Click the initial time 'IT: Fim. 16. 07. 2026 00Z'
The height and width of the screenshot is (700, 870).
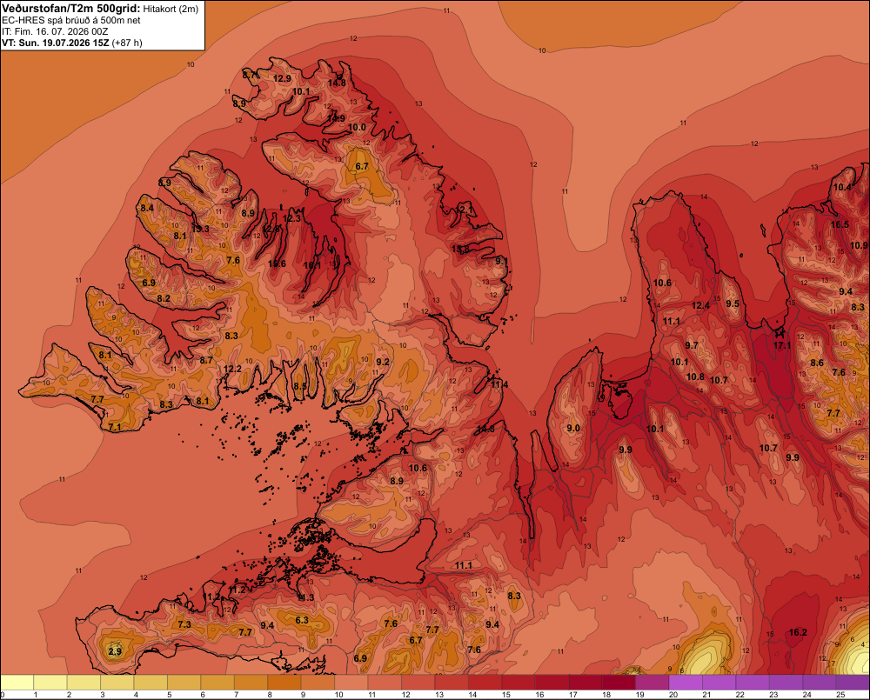pyautogui.click(x=55, y=31)
